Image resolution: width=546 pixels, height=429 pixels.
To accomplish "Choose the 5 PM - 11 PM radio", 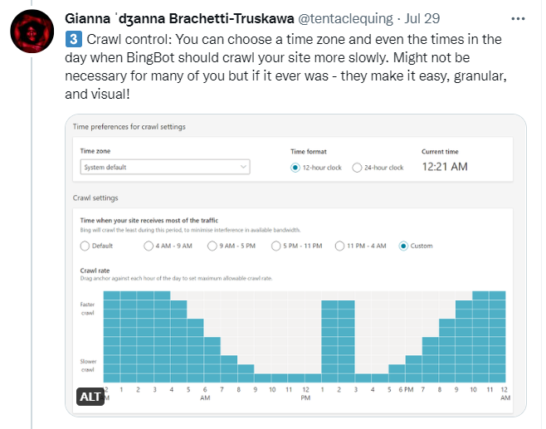I will 275,246.
